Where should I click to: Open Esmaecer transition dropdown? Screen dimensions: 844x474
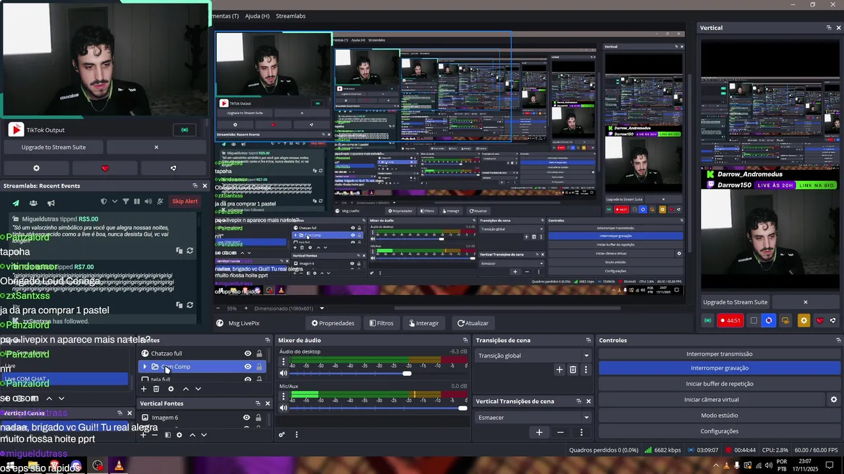[x=533, y=417]
